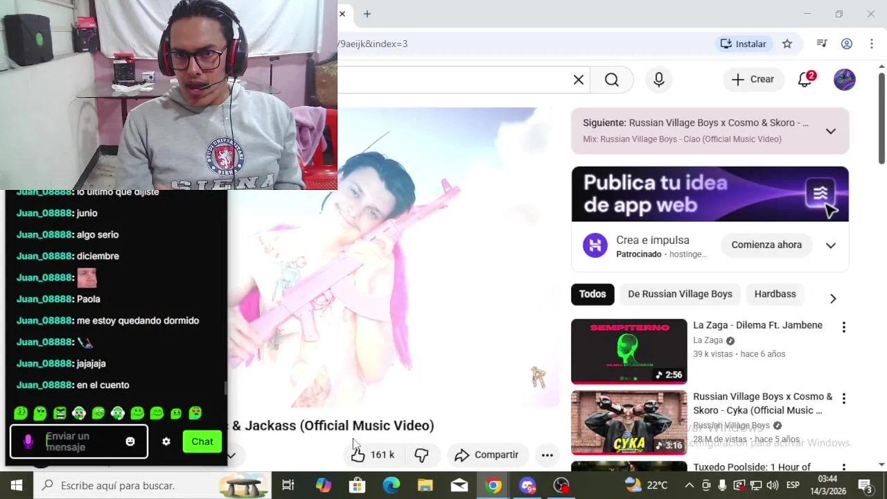The width and height of the screenshot is (887, 499).
Task: Pick the angry square green emote
Action: [x=60, y=413]
